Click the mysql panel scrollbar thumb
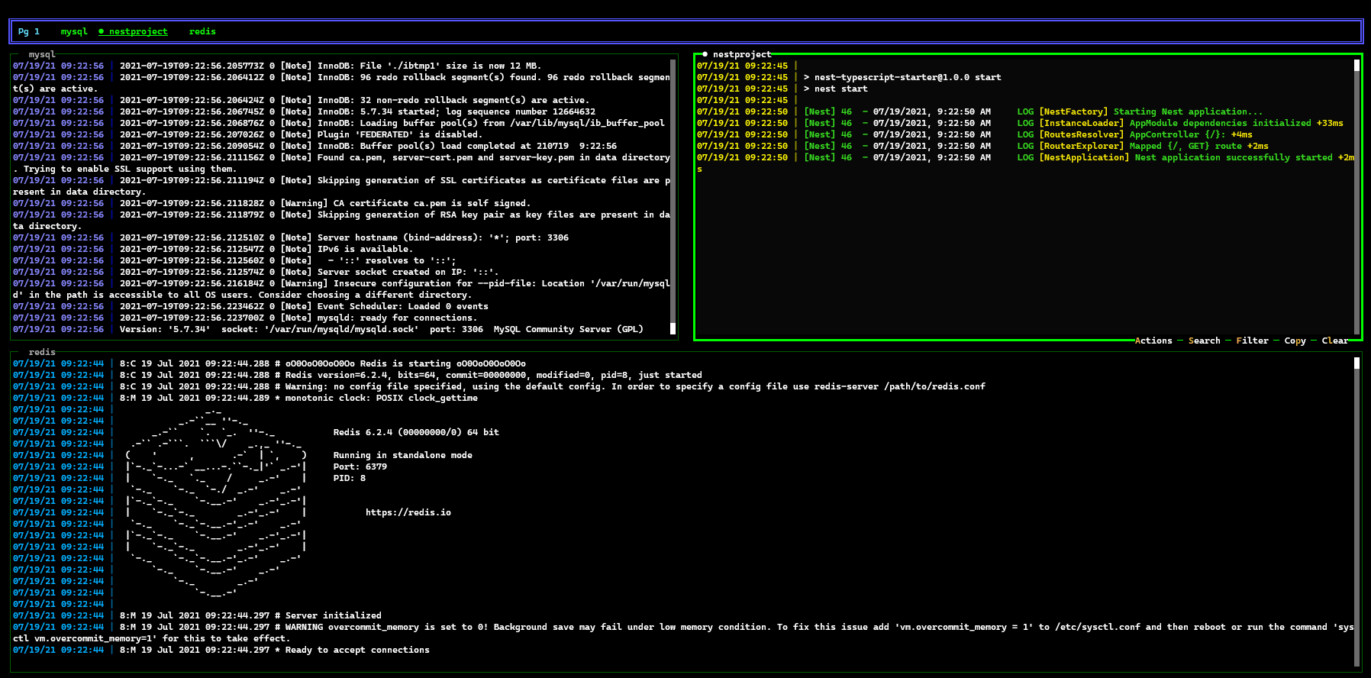 (673, 328)
